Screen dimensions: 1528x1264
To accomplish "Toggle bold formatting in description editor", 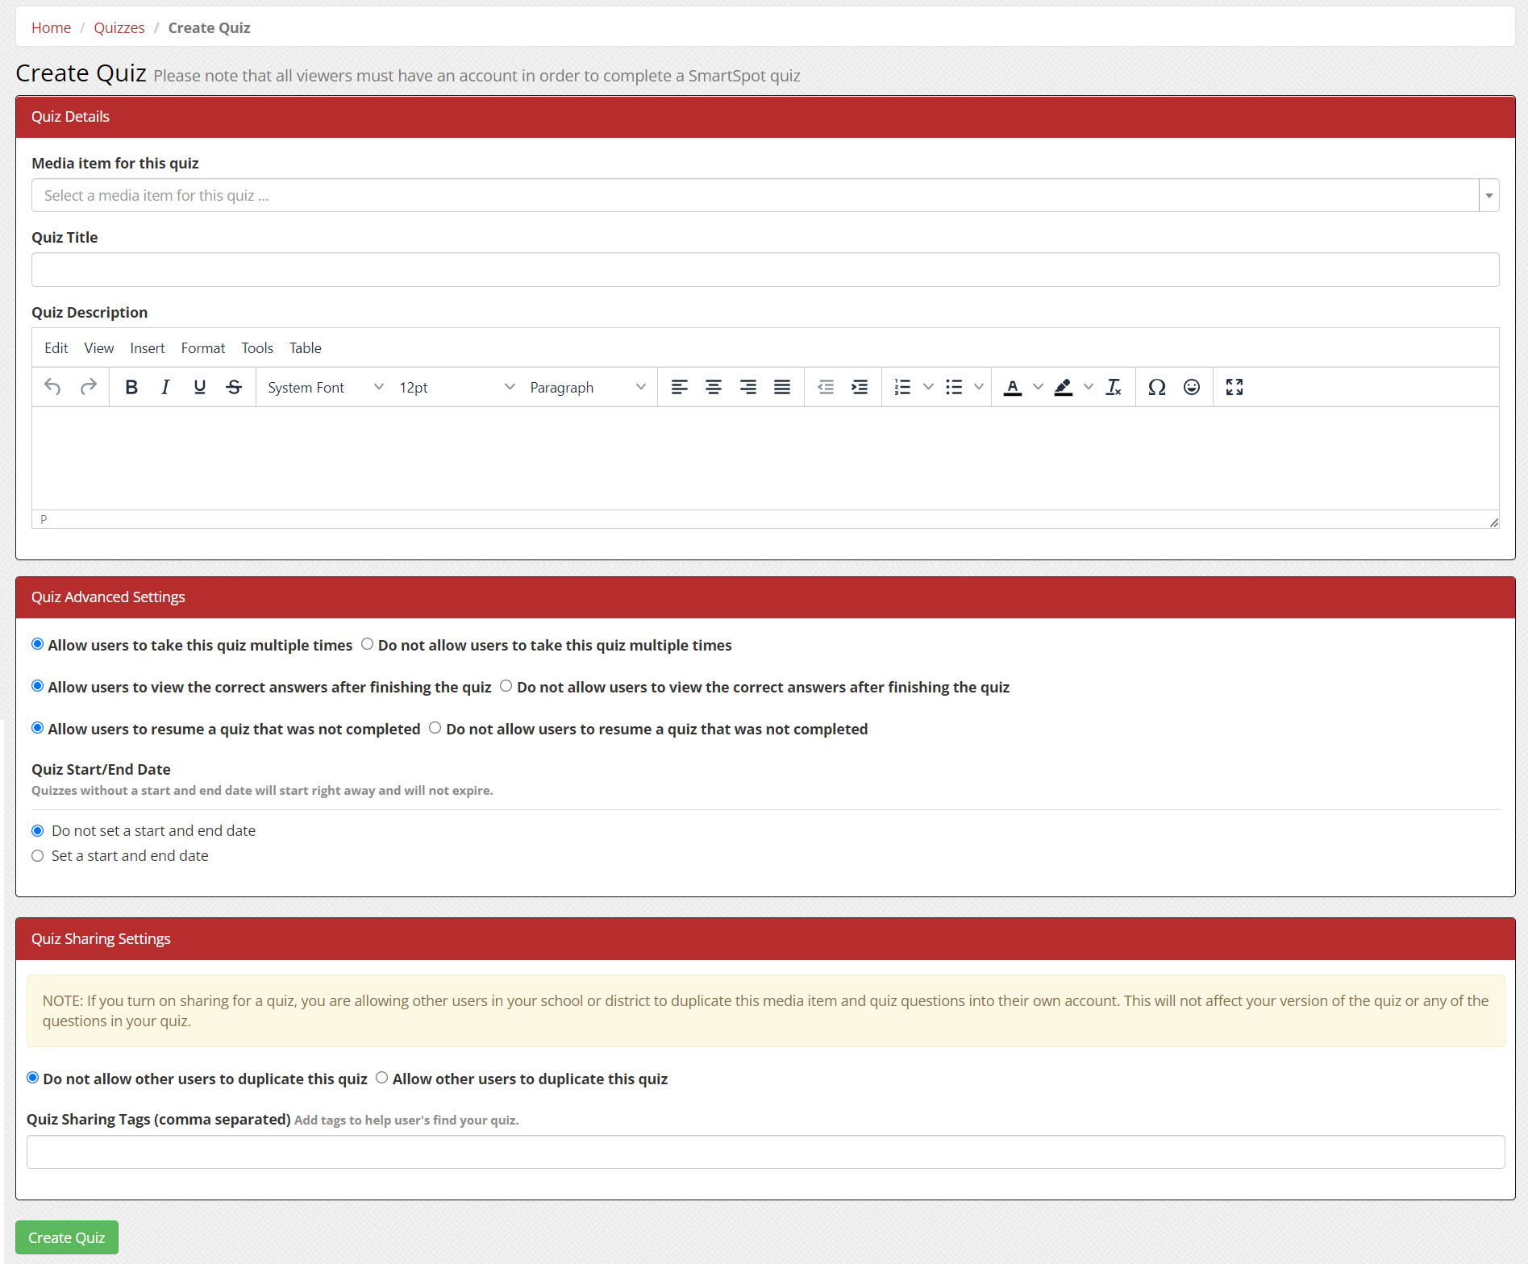I will click(131, 387).
